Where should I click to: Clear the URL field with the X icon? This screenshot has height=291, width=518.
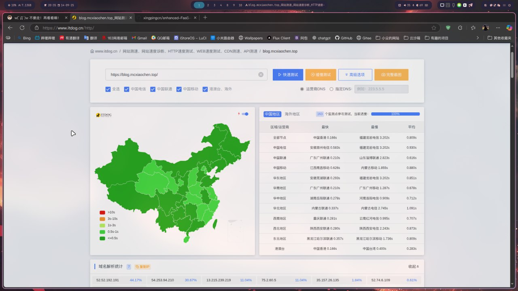tap(261, 75)
